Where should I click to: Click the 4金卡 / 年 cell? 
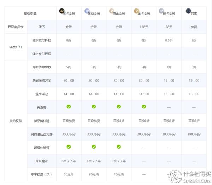(x=94, y=161)
